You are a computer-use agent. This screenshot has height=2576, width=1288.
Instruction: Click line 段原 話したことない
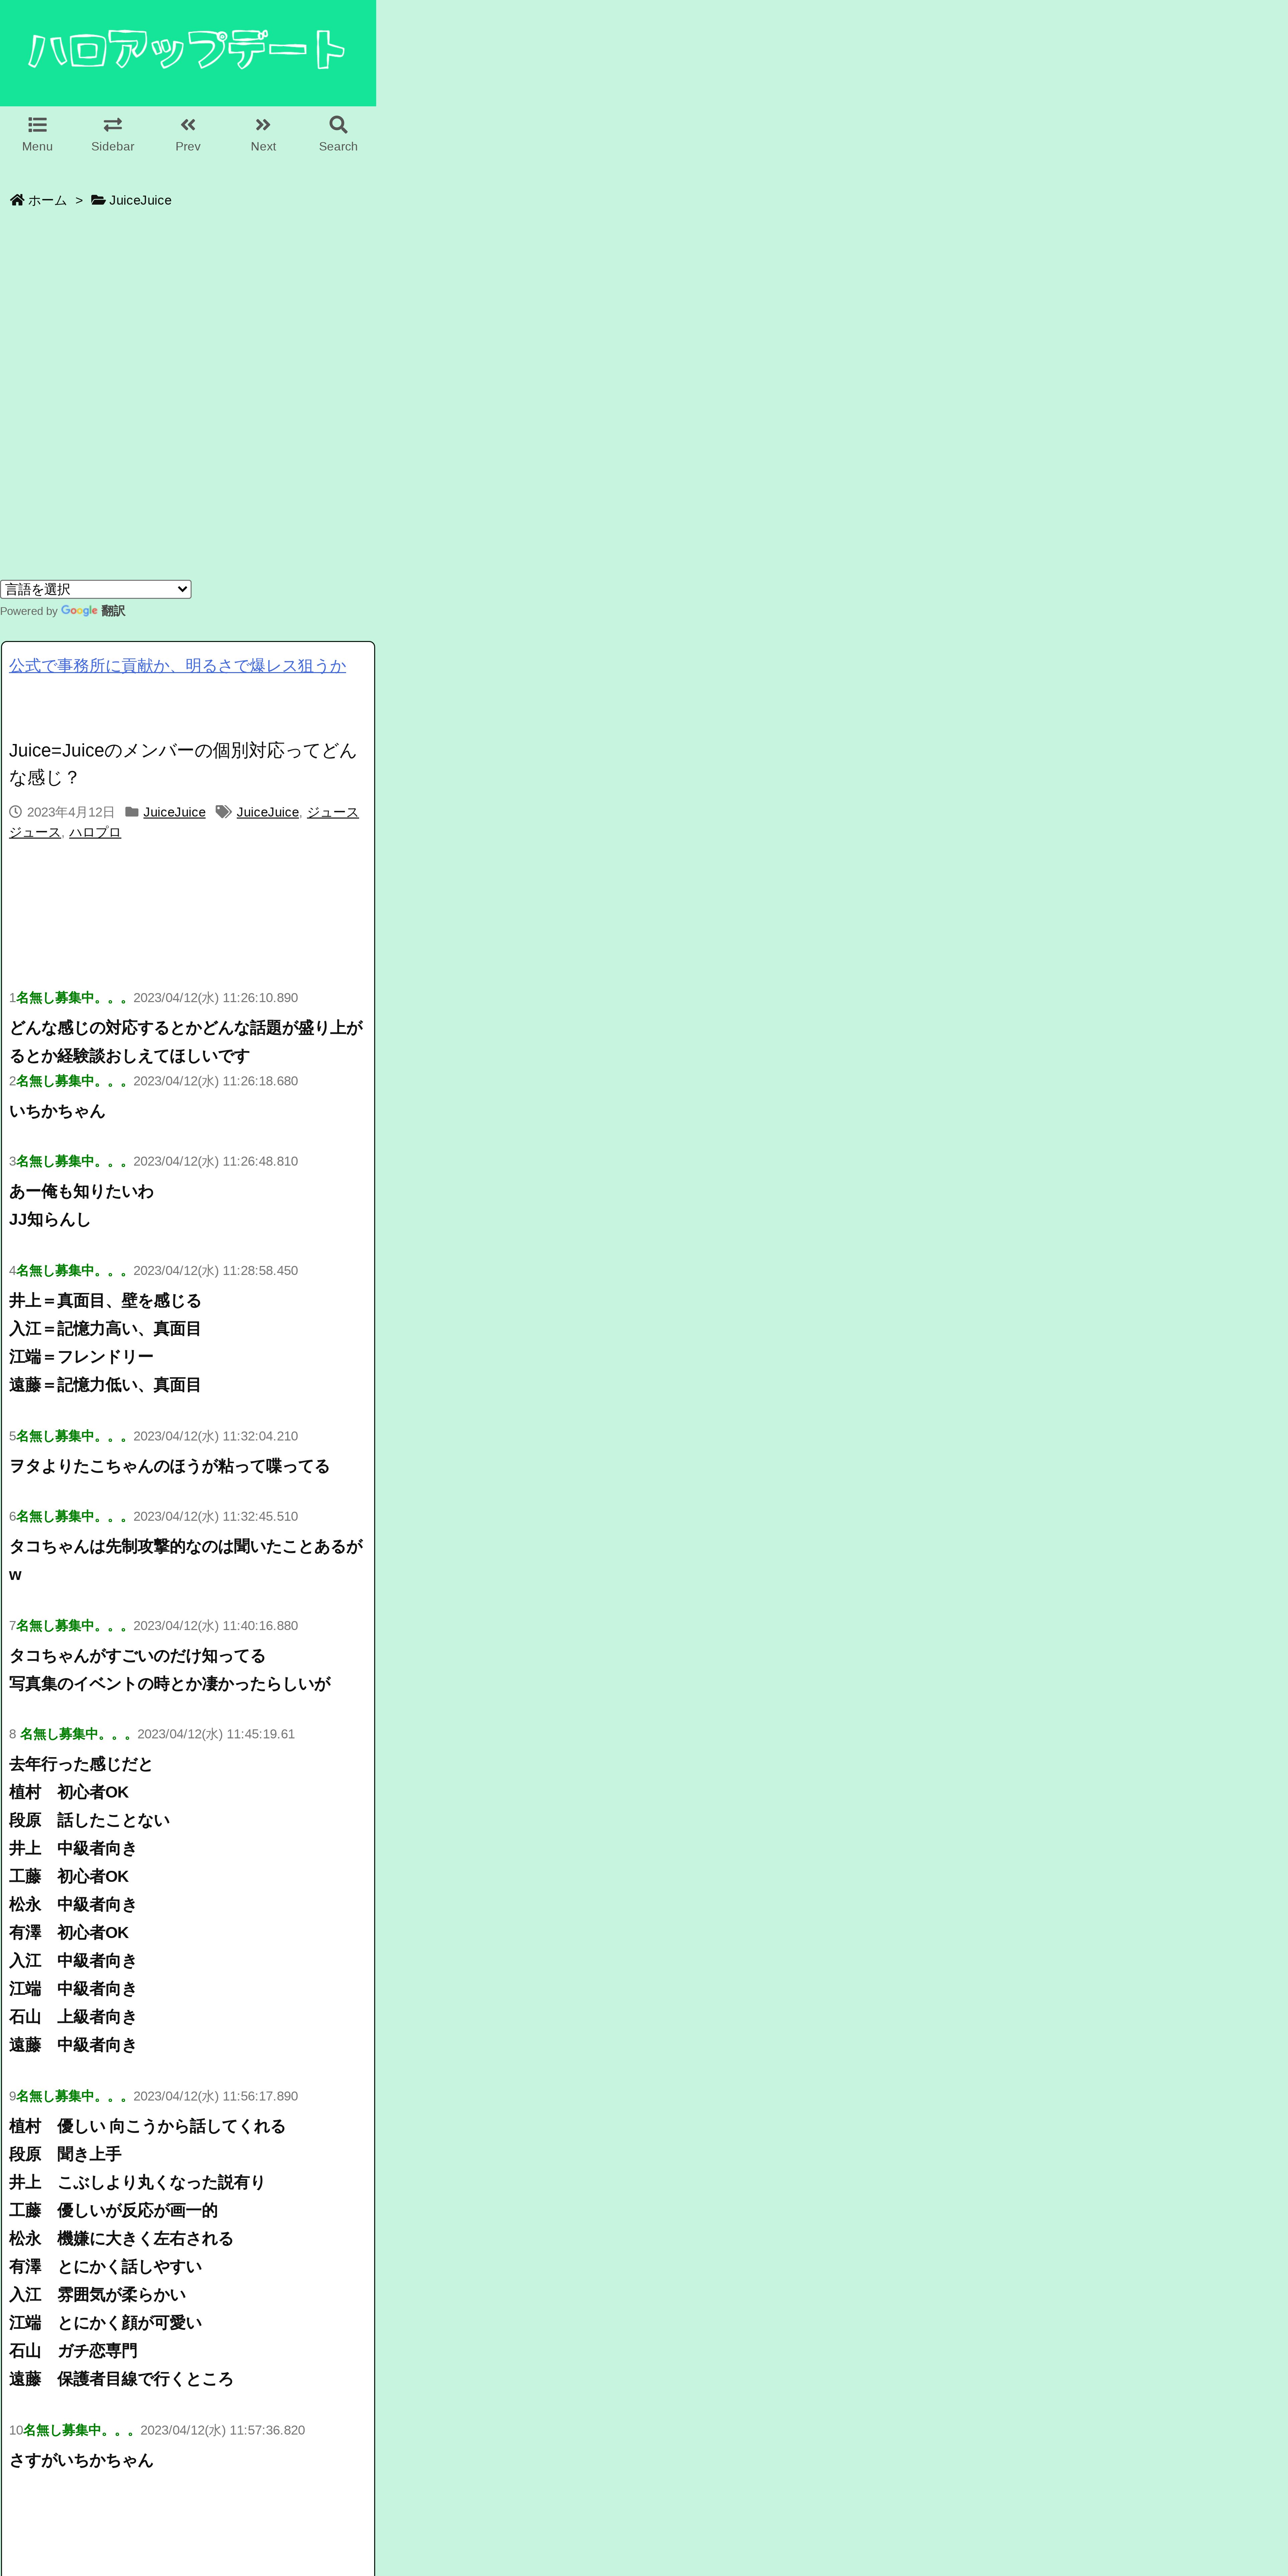pos(89,1820)
